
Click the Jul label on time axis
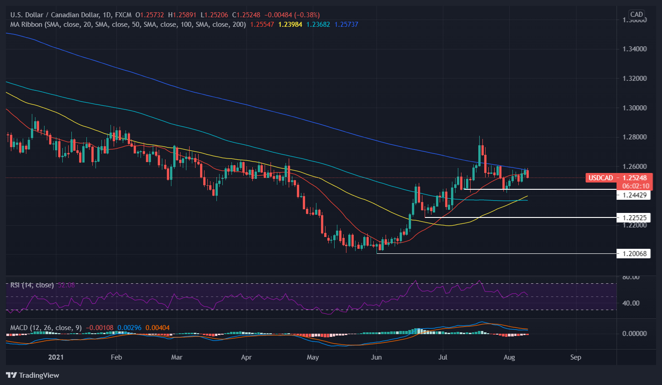[x=443, y=357]
